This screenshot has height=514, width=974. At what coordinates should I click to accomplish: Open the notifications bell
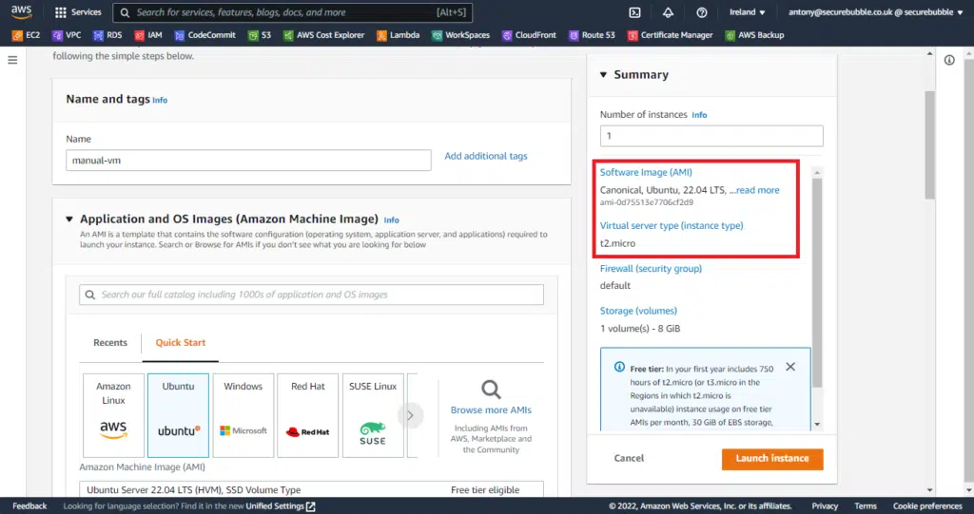coord(668,12)
